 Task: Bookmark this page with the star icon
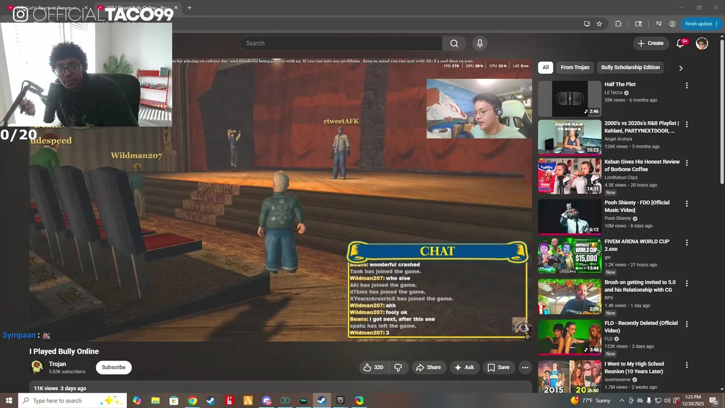click(599, 24)
